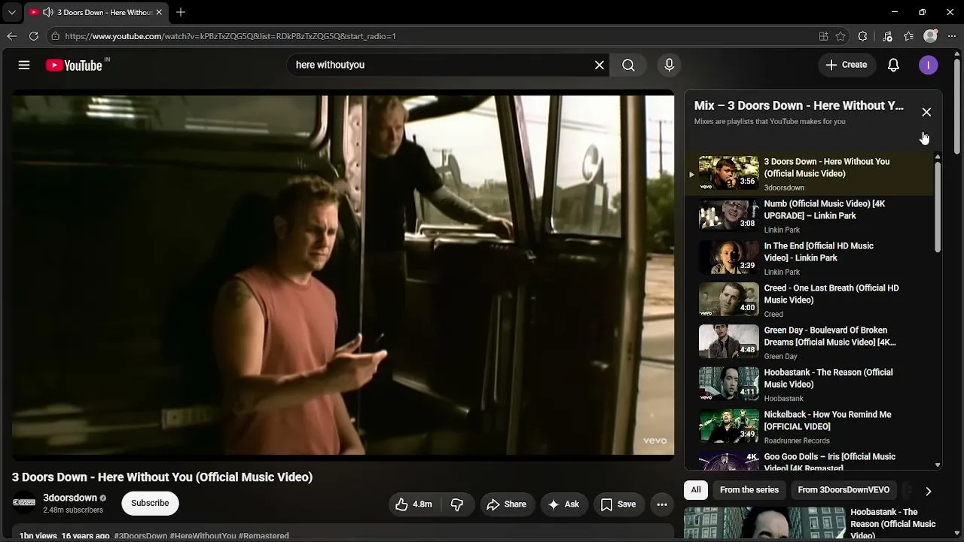Open the browser extensions puzzle icon
Image resolution: width=964 pixels, height=542 pixels.
(x=863, y=36)
